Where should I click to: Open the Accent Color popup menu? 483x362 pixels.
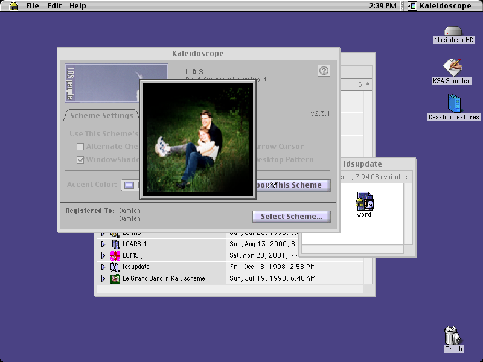click(x=130, y=185)
